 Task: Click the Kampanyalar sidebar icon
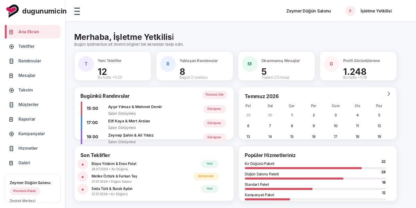pyautogui.click(x=11, y=134)
